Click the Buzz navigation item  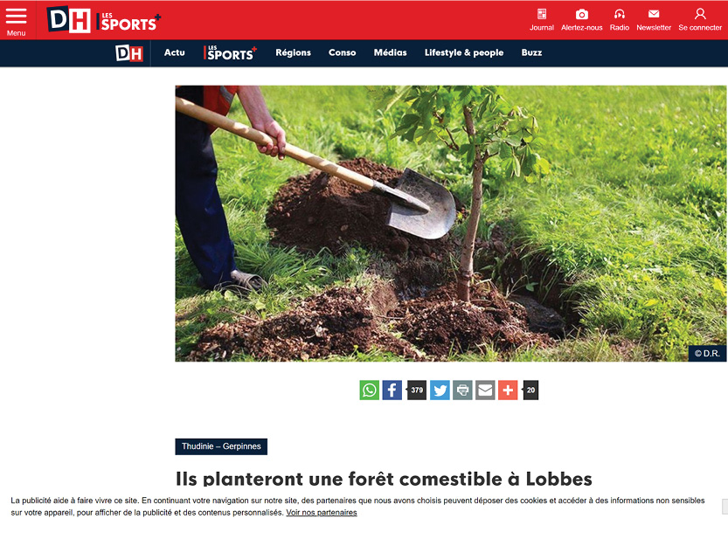[531, 52]
